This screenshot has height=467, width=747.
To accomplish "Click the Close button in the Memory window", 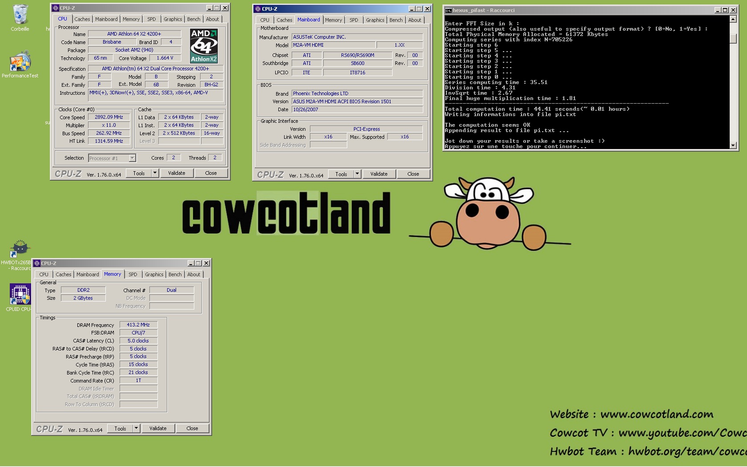I will point(193,428).
